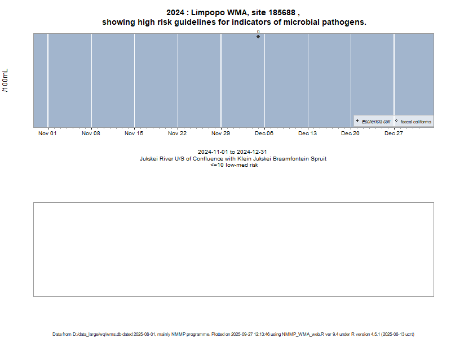Click the Nov 29 axis label
Screen dimensions: 451x338
coord(220,134)
